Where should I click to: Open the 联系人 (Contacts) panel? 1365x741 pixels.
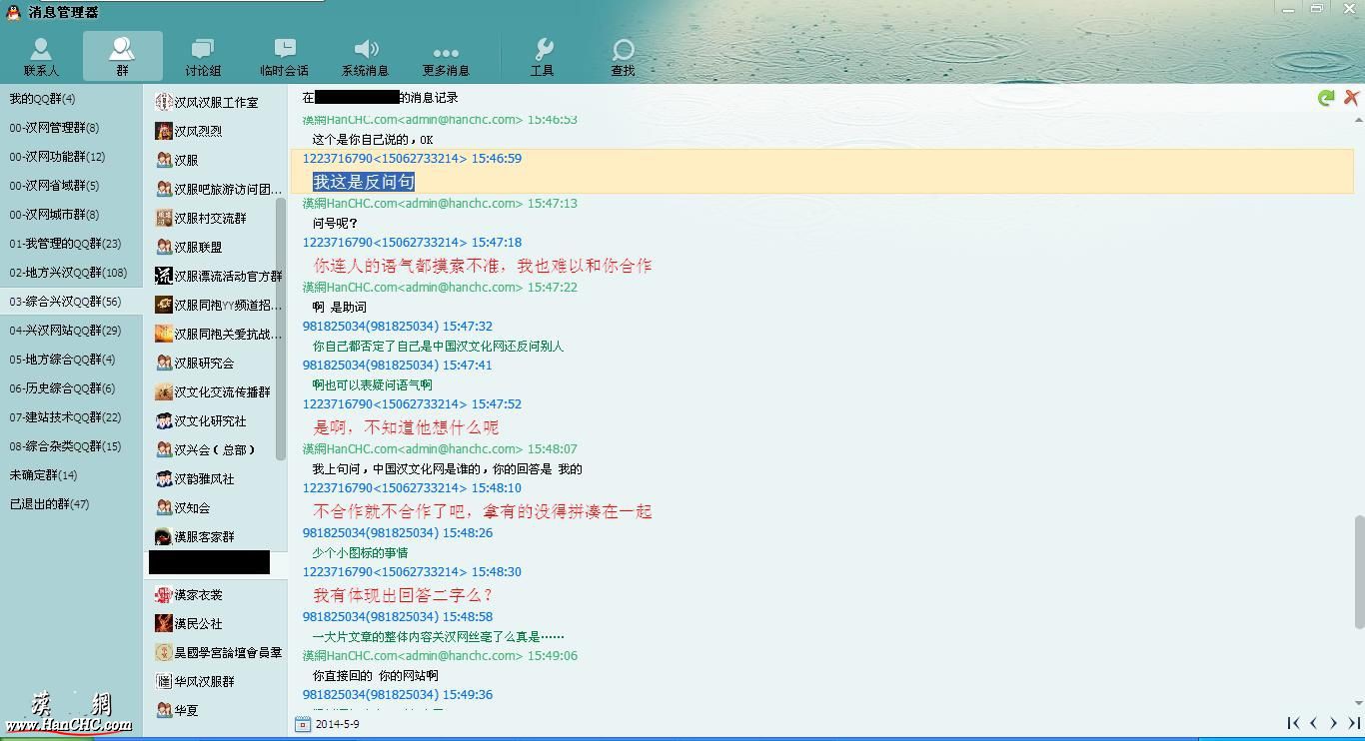click(40, 55)
